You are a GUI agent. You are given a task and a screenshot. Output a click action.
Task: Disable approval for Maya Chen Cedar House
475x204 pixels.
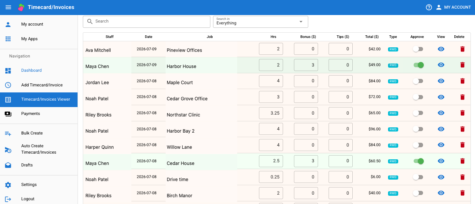(418, 161)
